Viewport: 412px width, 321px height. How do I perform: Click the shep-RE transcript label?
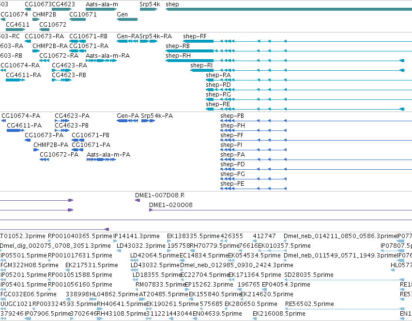(x=218, y=104)
